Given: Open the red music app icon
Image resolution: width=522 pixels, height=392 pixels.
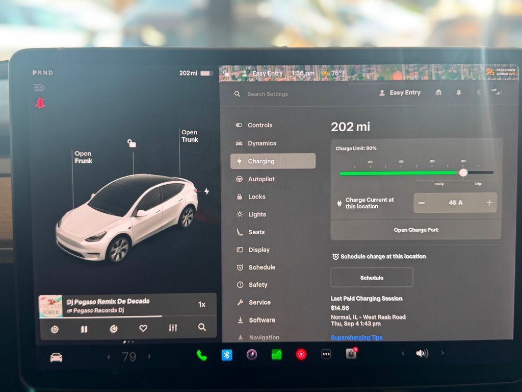Looking at the screenshot, I should click(x=301, y=354).
